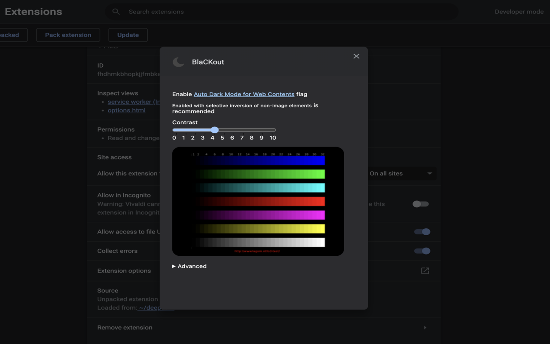Screen dimensions: 550x344
Task: Click the search magnifier icon
Action: point(116,12)
